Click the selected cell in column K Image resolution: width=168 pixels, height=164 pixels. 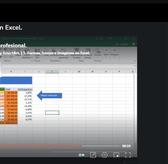pyautogui.click(x=52, y=112)
